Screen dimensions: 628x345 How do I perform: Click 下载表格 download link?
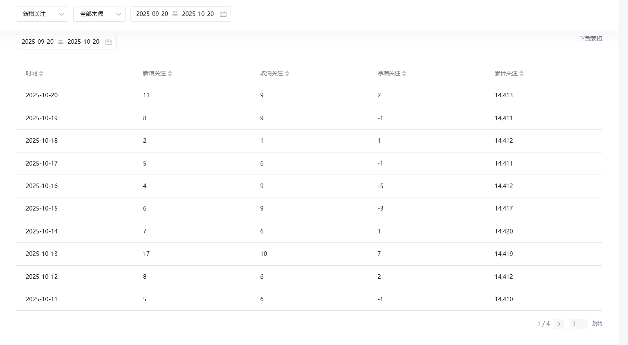590,38
